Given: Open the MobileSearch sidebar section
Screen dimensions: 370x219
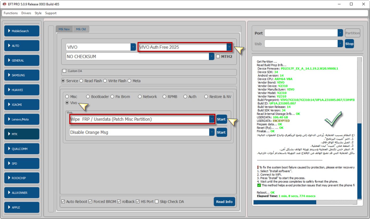Looking at the screenshot, I should (22, 31).
